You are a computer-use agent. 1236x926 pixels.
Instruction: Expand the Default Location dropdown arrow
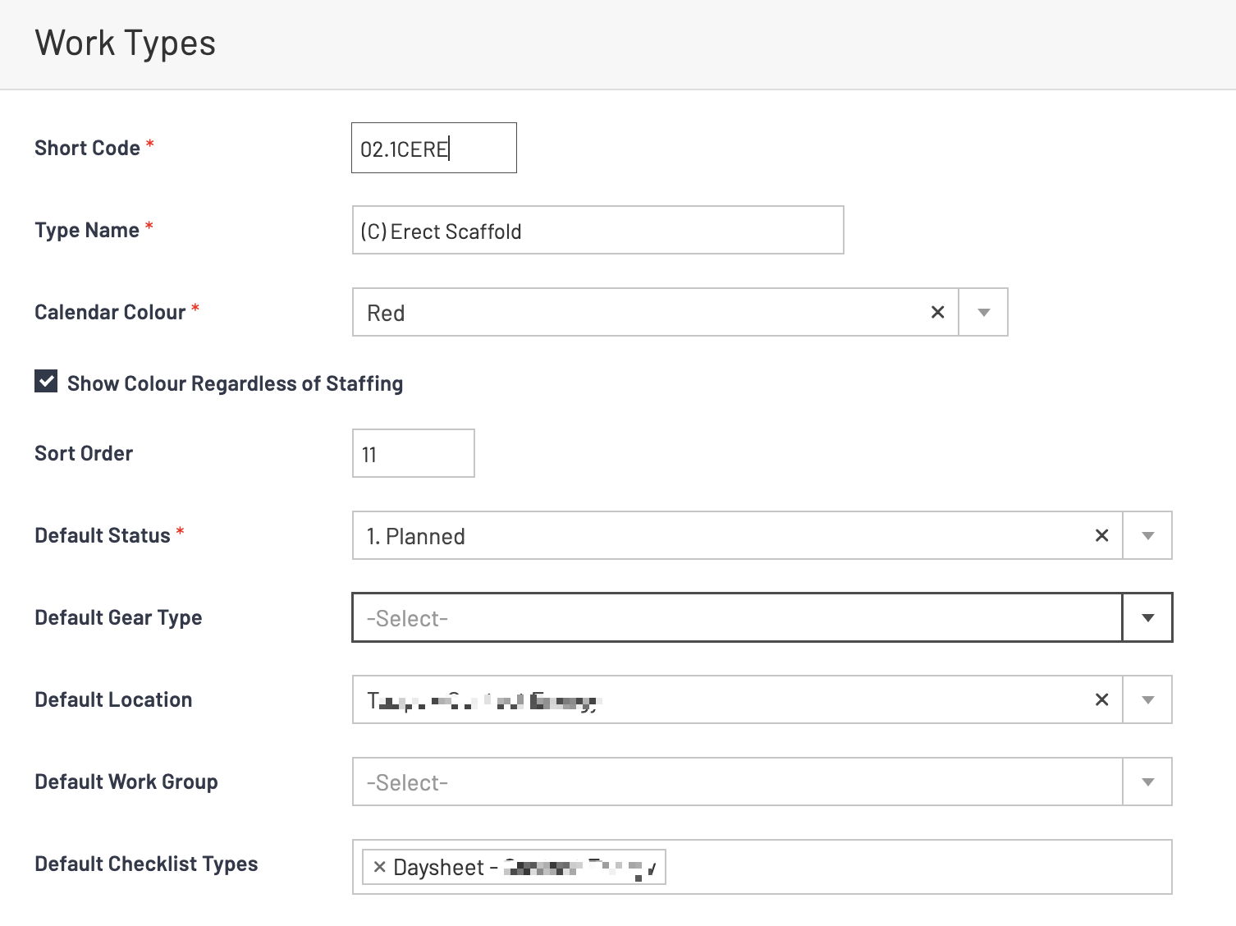(1147, 699)
